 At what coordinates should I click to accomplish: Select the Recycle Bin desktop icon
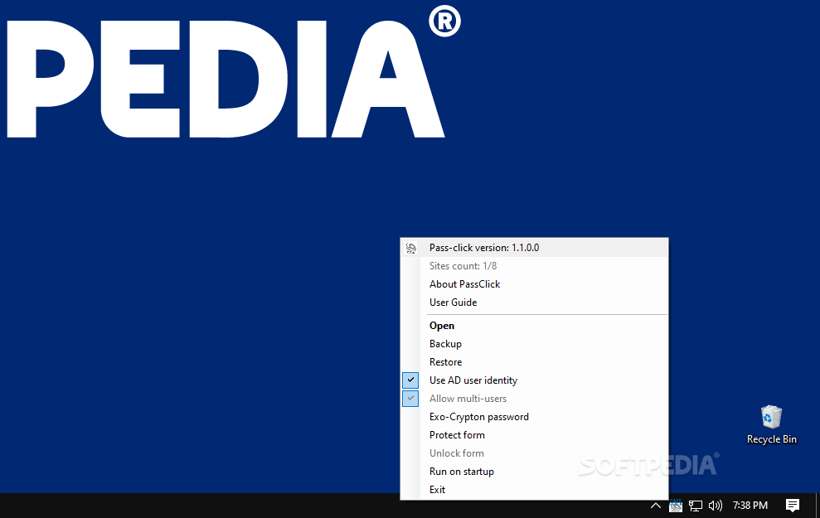coord(771,425)
